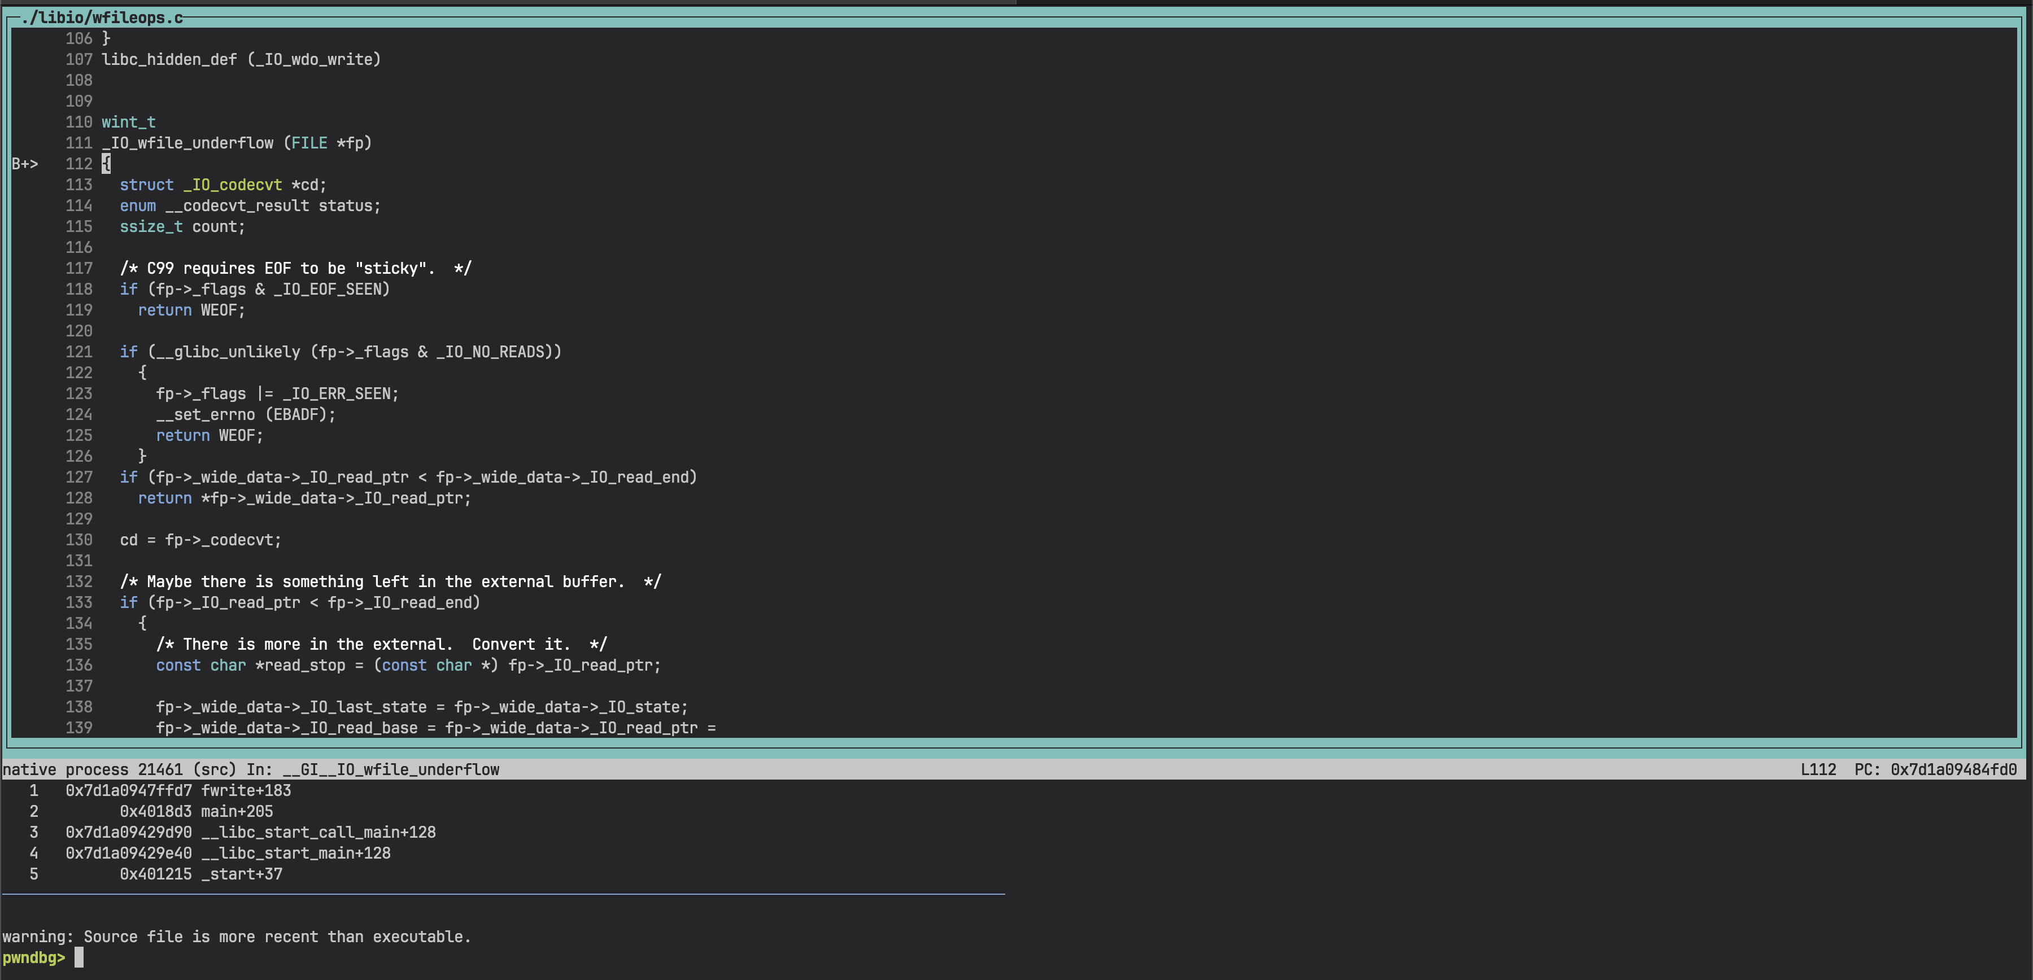Select frame 4 __libc_start_main+128

[x=295, y=853]
